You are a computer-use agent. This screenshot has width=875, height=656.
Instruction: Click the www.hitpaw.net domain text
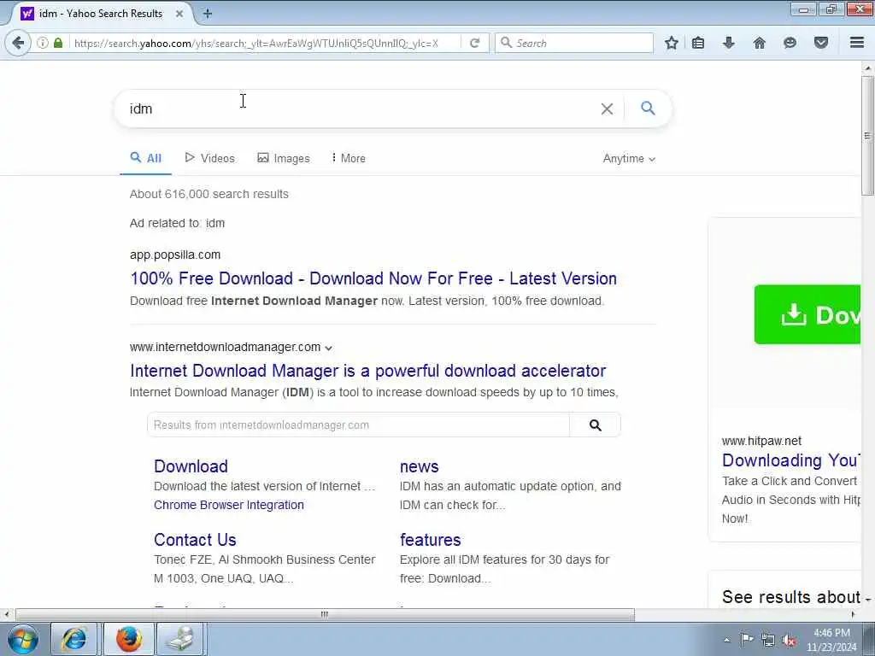coord(761,442)
